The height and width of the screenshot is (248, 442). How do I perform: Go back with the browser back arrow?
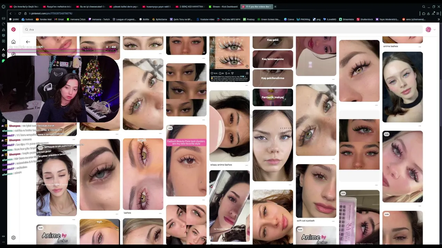[x=10, y=13]
